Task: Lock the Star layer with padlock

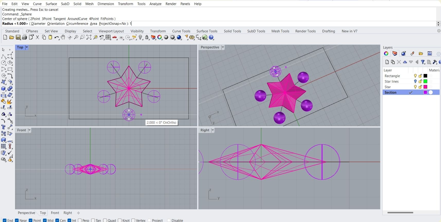Action: click(420, 87)
